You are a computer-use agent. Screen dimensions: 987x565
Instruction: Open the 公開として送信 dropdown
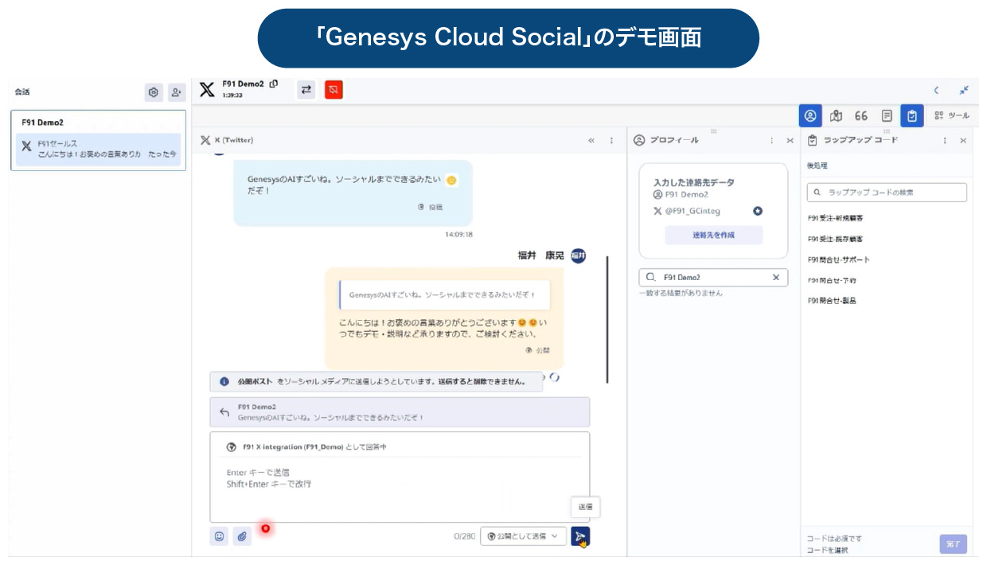click(524, 536)
